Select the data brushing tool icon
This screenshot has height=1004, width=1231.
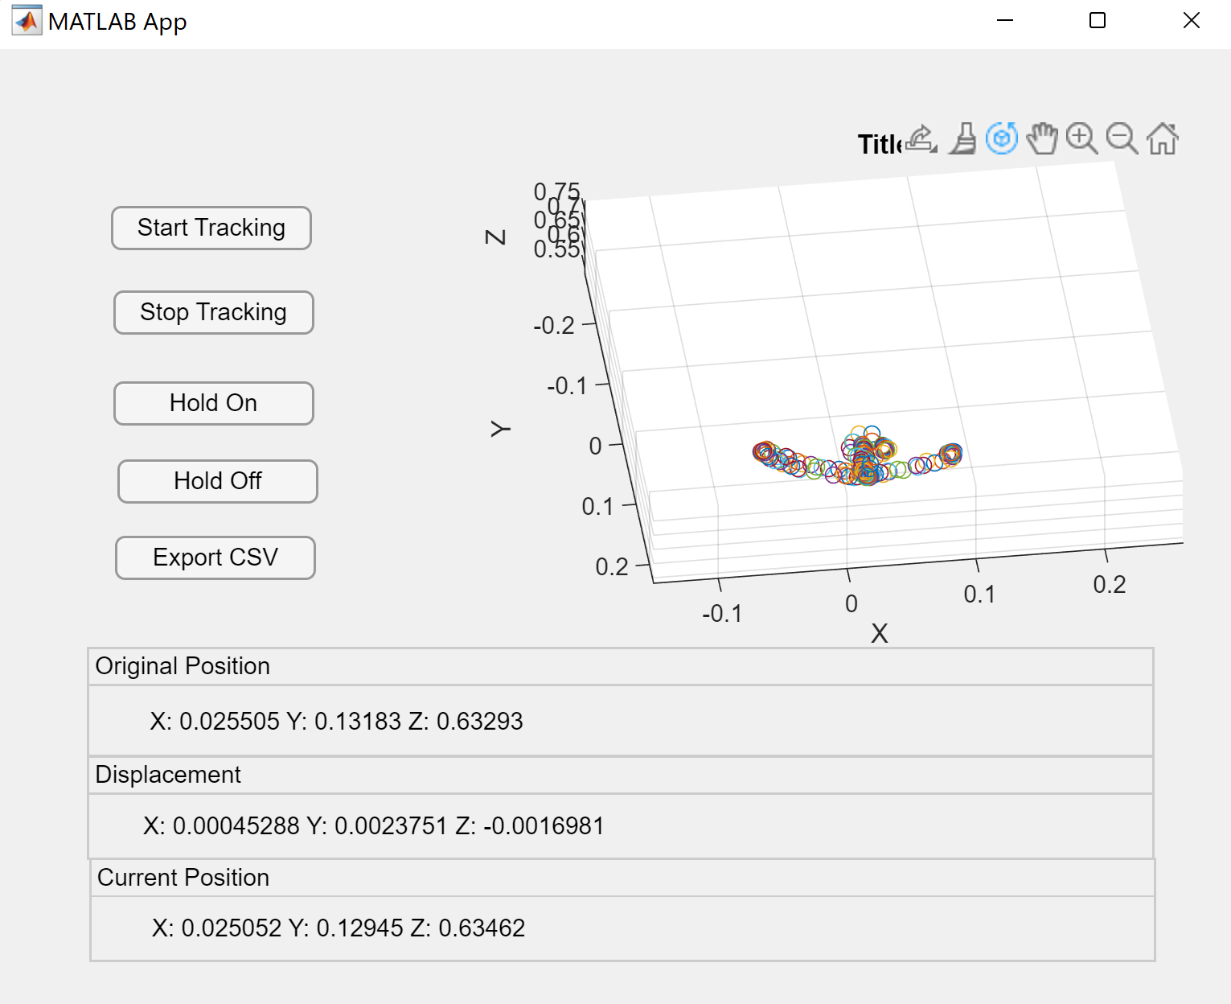click(x=962, y=139)
